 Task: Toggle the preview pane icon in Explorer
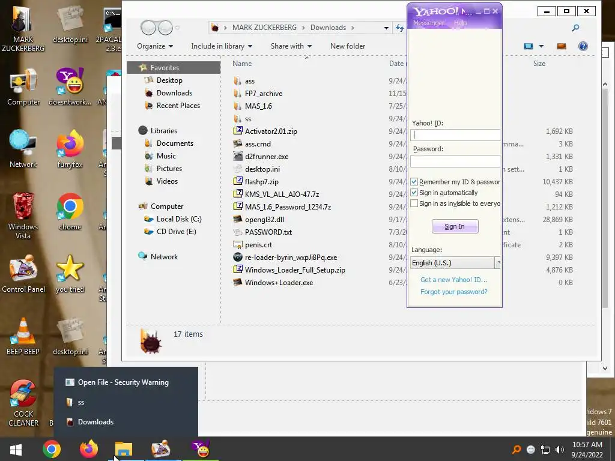tap(562, 46)
